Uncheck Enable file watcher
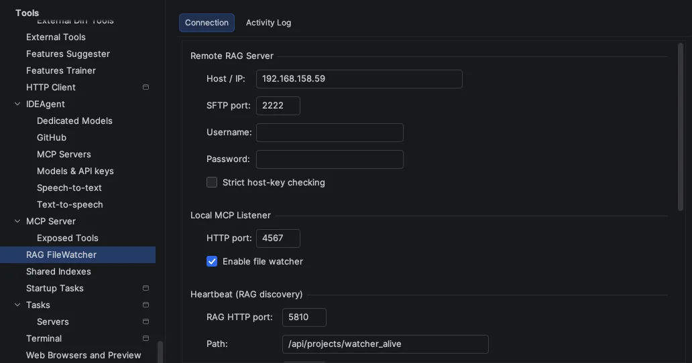 (212, 261)
